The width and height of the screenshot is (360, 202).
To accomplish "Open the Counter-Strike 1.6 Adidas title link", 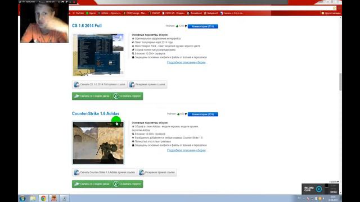I will pos(96,113).
